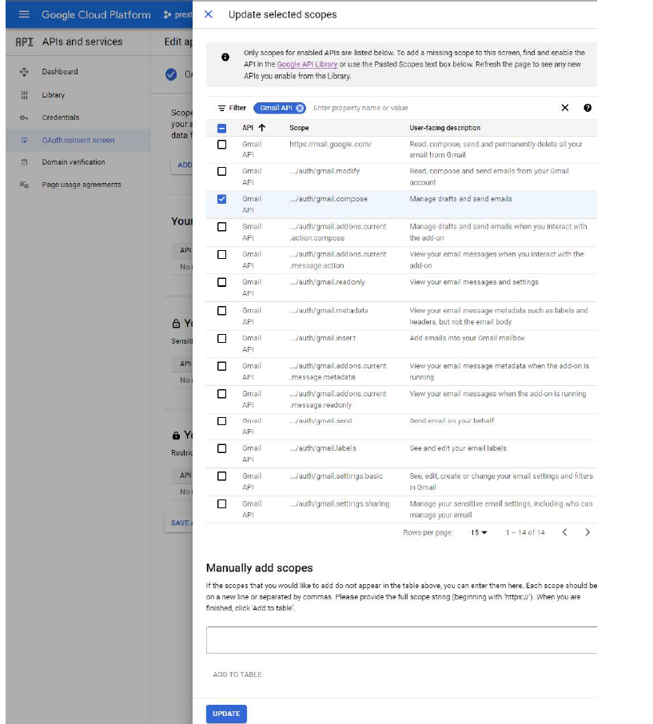The width and height of the screenshot is (653, 724).
Task: Check the gmail.readonly scope checkbox
Action: point(222,282)
